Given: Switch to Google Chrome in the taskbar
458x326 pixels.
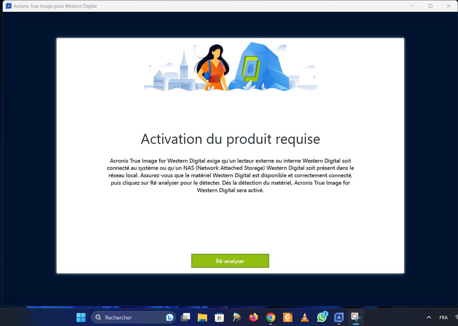Looking at the screenshot, I should point(271,317).
